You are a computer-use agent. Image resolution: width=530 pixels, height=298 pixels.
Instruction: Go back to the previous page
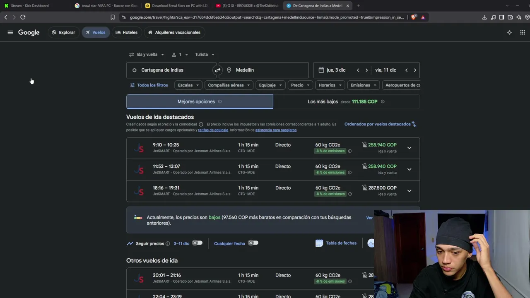pos(6,17)
